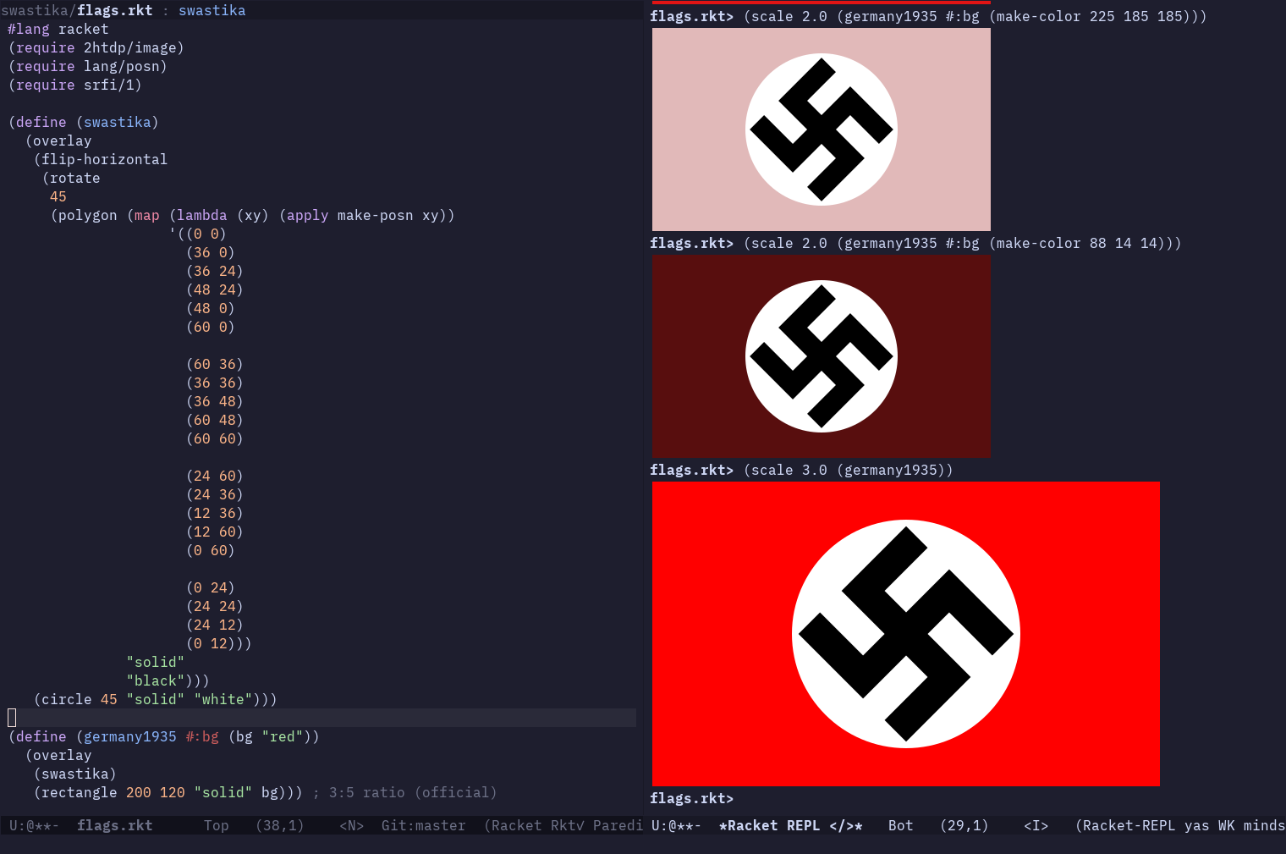Click the flags.rkt buffer name in left modeline
This screenshot has width=1286, height=854.
tap(115, 825)
